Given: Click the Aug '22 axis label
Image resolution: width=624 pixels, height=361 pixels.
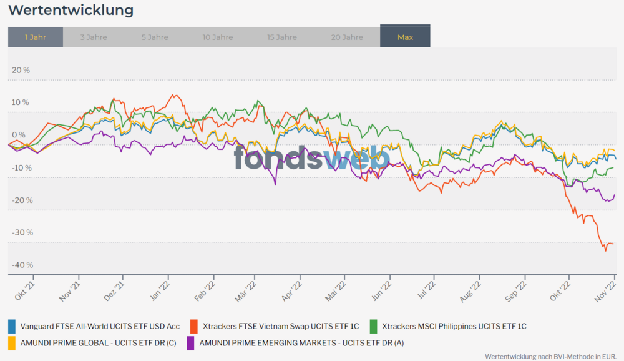Looking at the screenshot, I should (x=470, y=290).
